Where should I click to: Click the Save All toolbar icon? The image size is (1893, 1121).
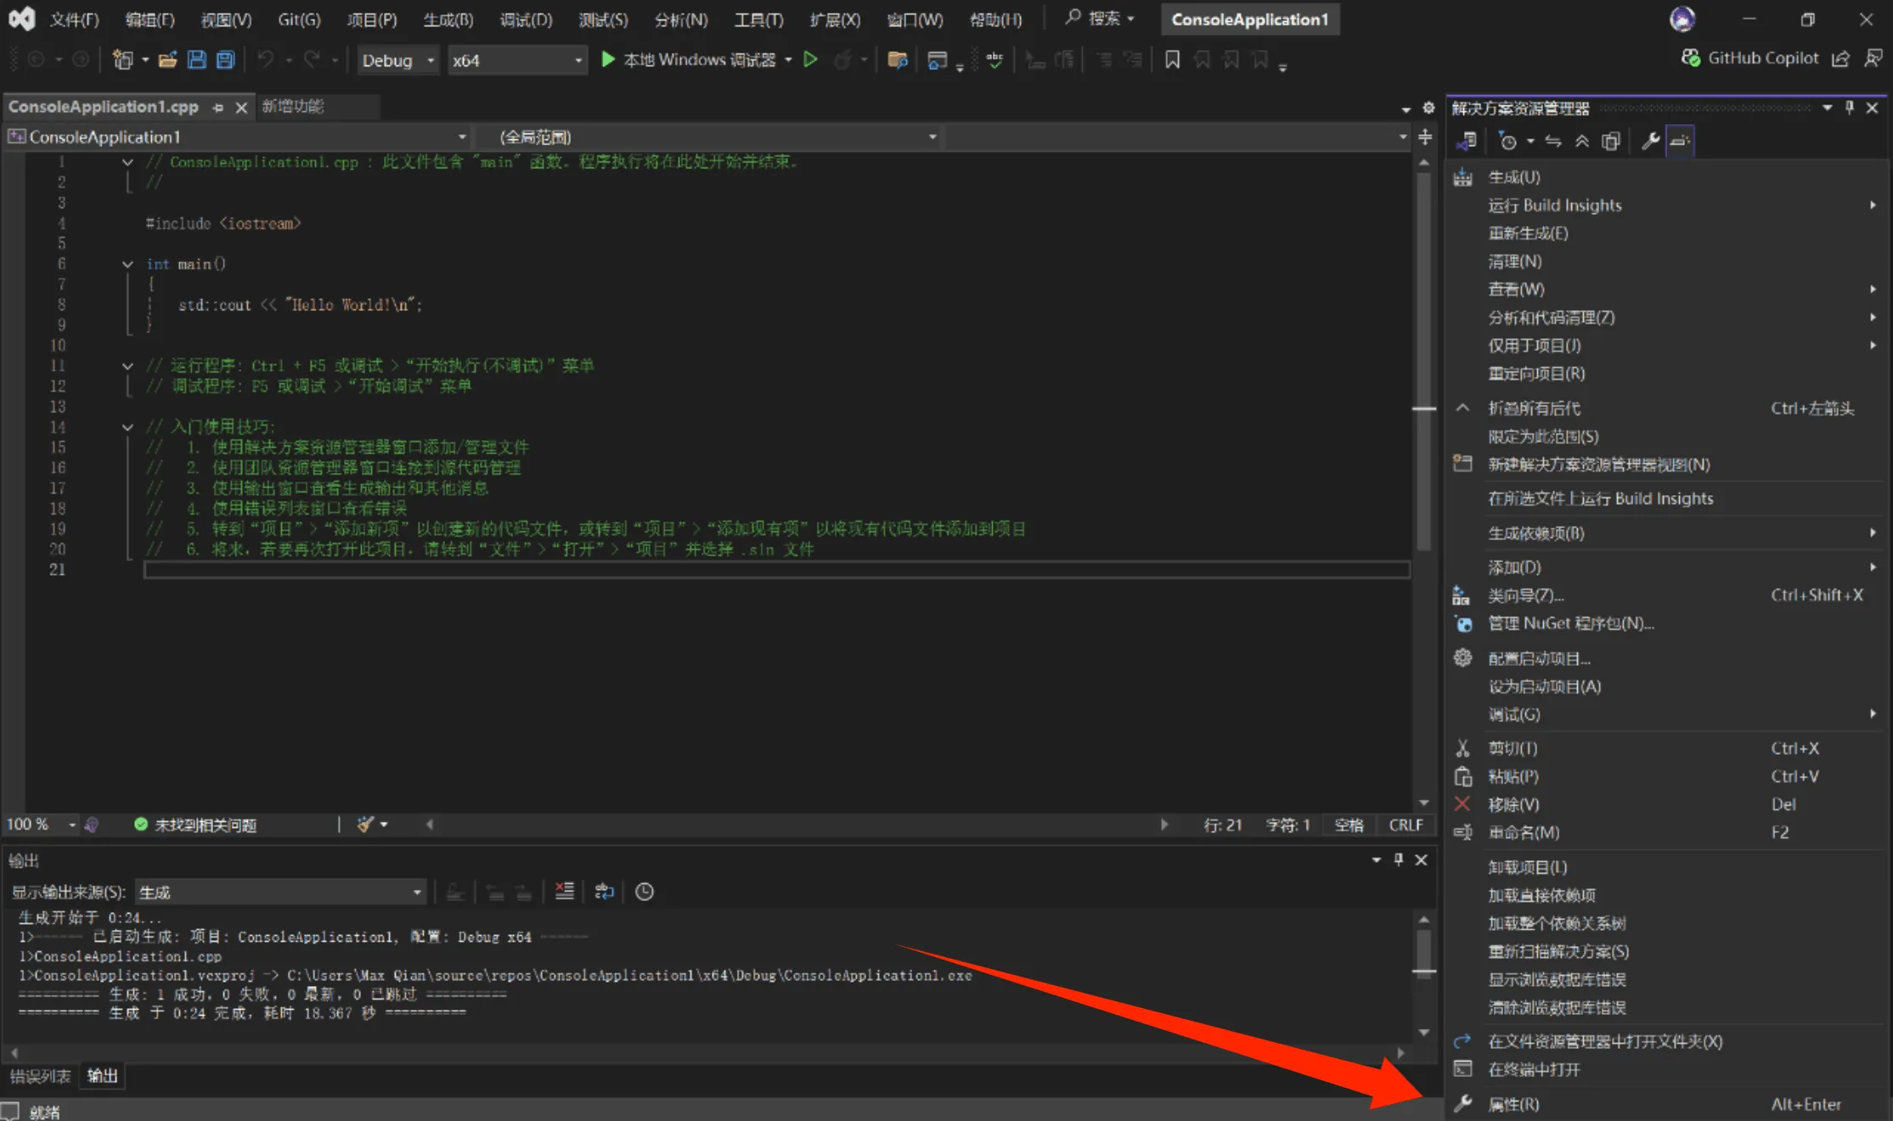pyautogui.click(x=225, y=59)
